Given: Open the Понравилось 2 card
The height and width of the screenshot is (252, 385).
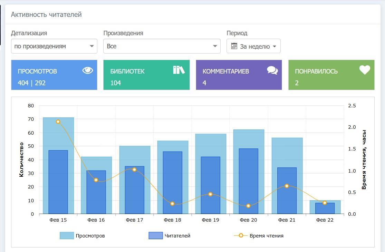Looking at the screenshot, I should tap(331, 75).
